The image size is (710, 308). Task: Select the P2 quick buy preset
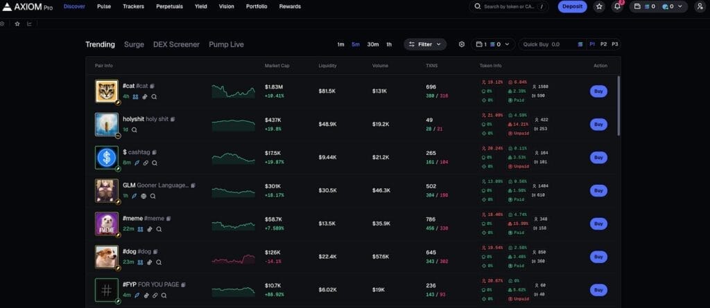tap(603, 44)
